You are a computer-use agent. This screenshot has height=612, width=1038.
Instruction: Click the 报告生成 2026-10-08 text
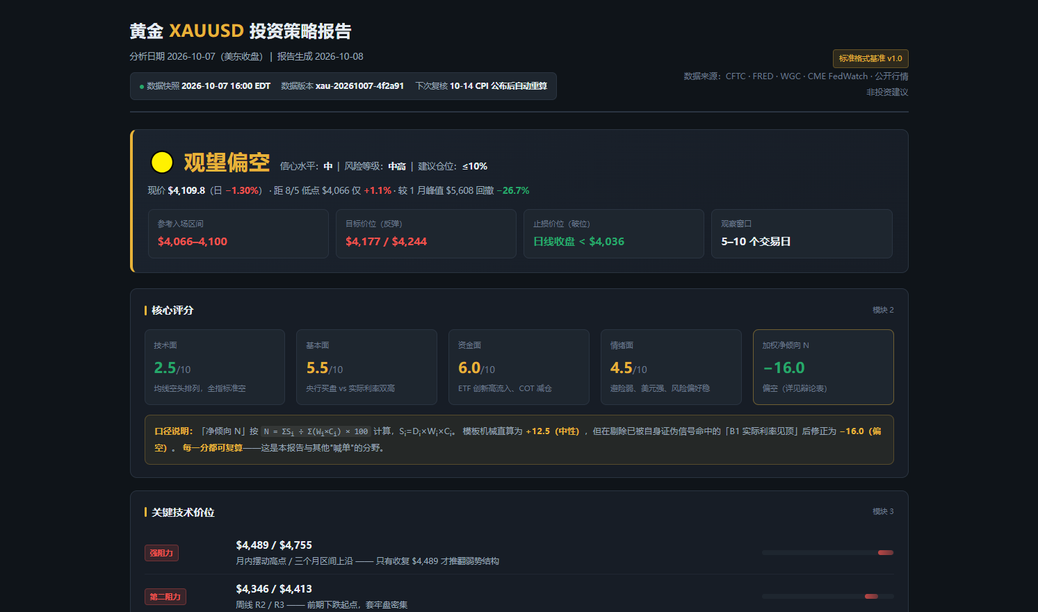tap(320, 56)
